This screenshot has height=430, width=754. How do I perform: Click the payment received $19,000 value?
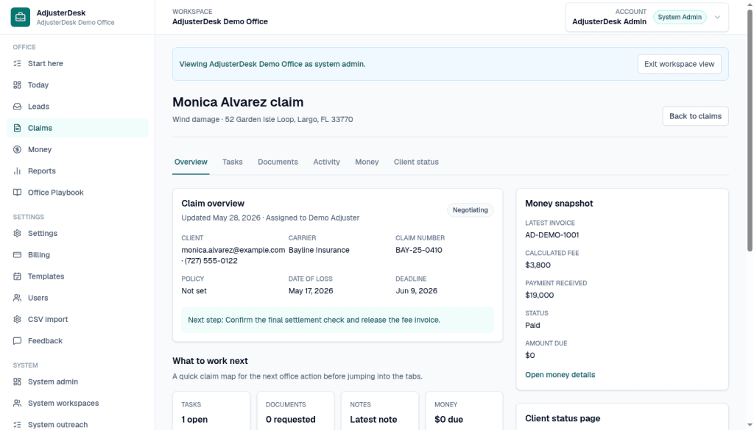[540, 295]
